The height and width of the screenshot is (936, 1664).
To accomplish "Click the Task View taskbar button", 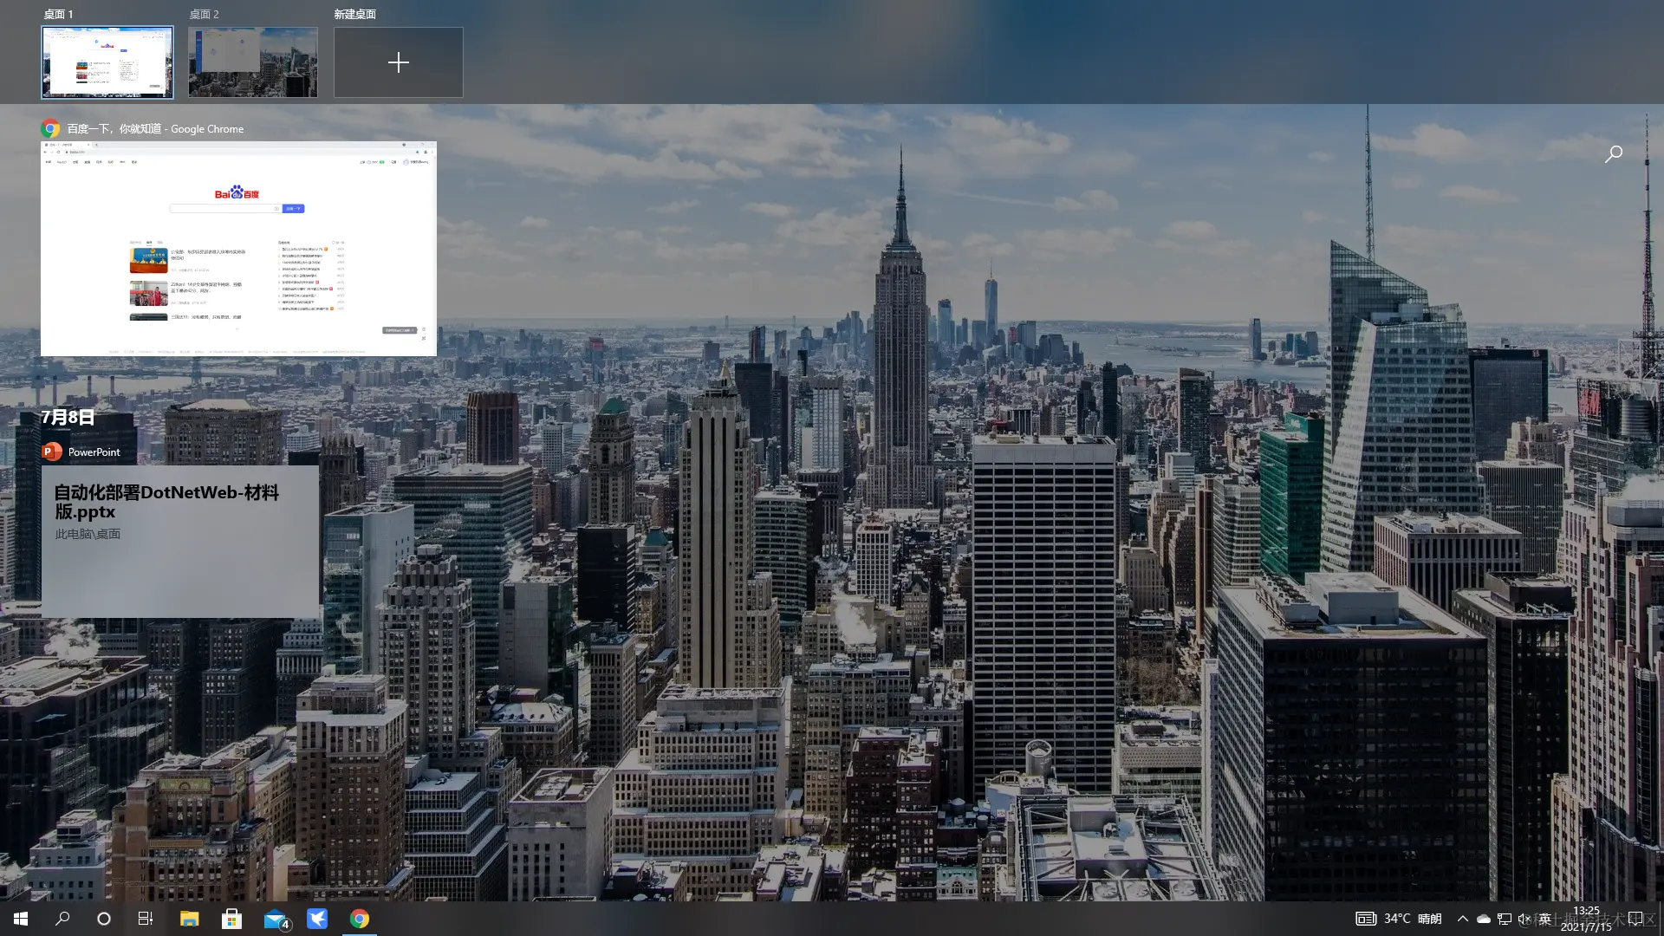I will point(145,918).
